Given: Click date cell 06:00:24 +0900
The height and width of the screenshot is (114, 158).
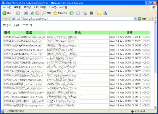Looking at the screenshot, I should (x=130, y=67).
